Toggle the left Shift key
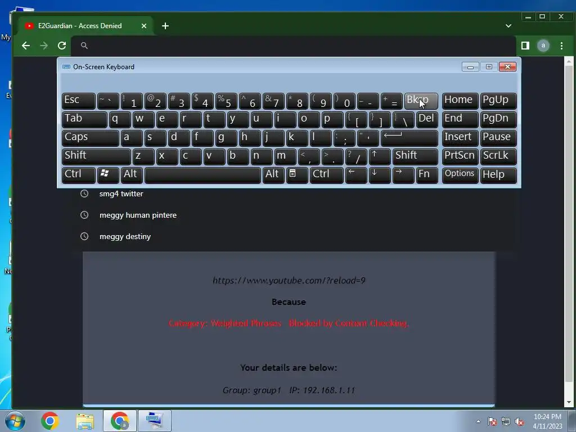 [96, 156]
